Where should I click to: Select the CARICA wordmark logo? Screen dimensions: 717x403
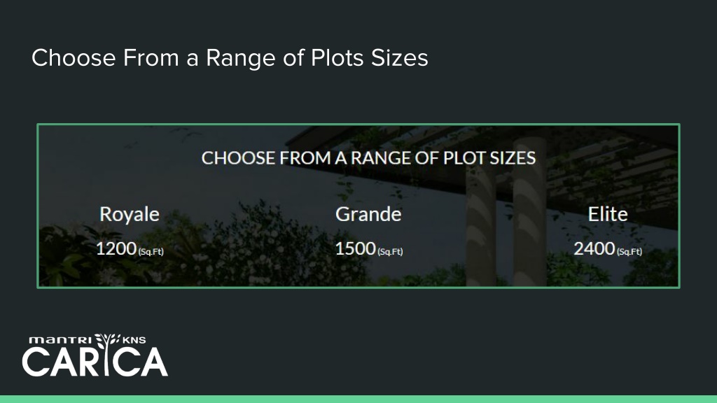(95, 362)
